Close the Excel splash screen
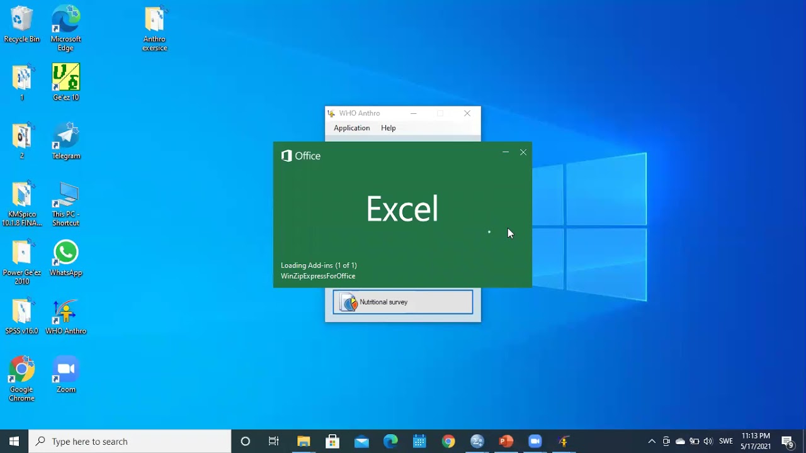Screen dimensions: 806x453 click(x=523, y=152)
